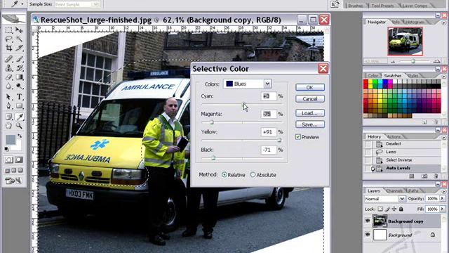Switch to the Histogram tab

[415, 22]
